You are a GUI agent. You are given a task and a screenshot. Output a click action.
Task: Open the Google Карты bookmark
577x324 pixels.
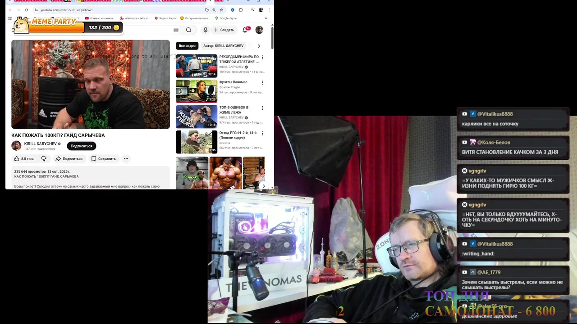(226, 18)
